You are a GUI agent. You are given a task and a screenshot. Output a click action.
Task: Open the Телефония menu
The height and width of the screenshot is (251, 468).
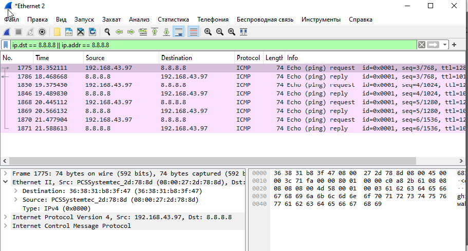[213, 20]
